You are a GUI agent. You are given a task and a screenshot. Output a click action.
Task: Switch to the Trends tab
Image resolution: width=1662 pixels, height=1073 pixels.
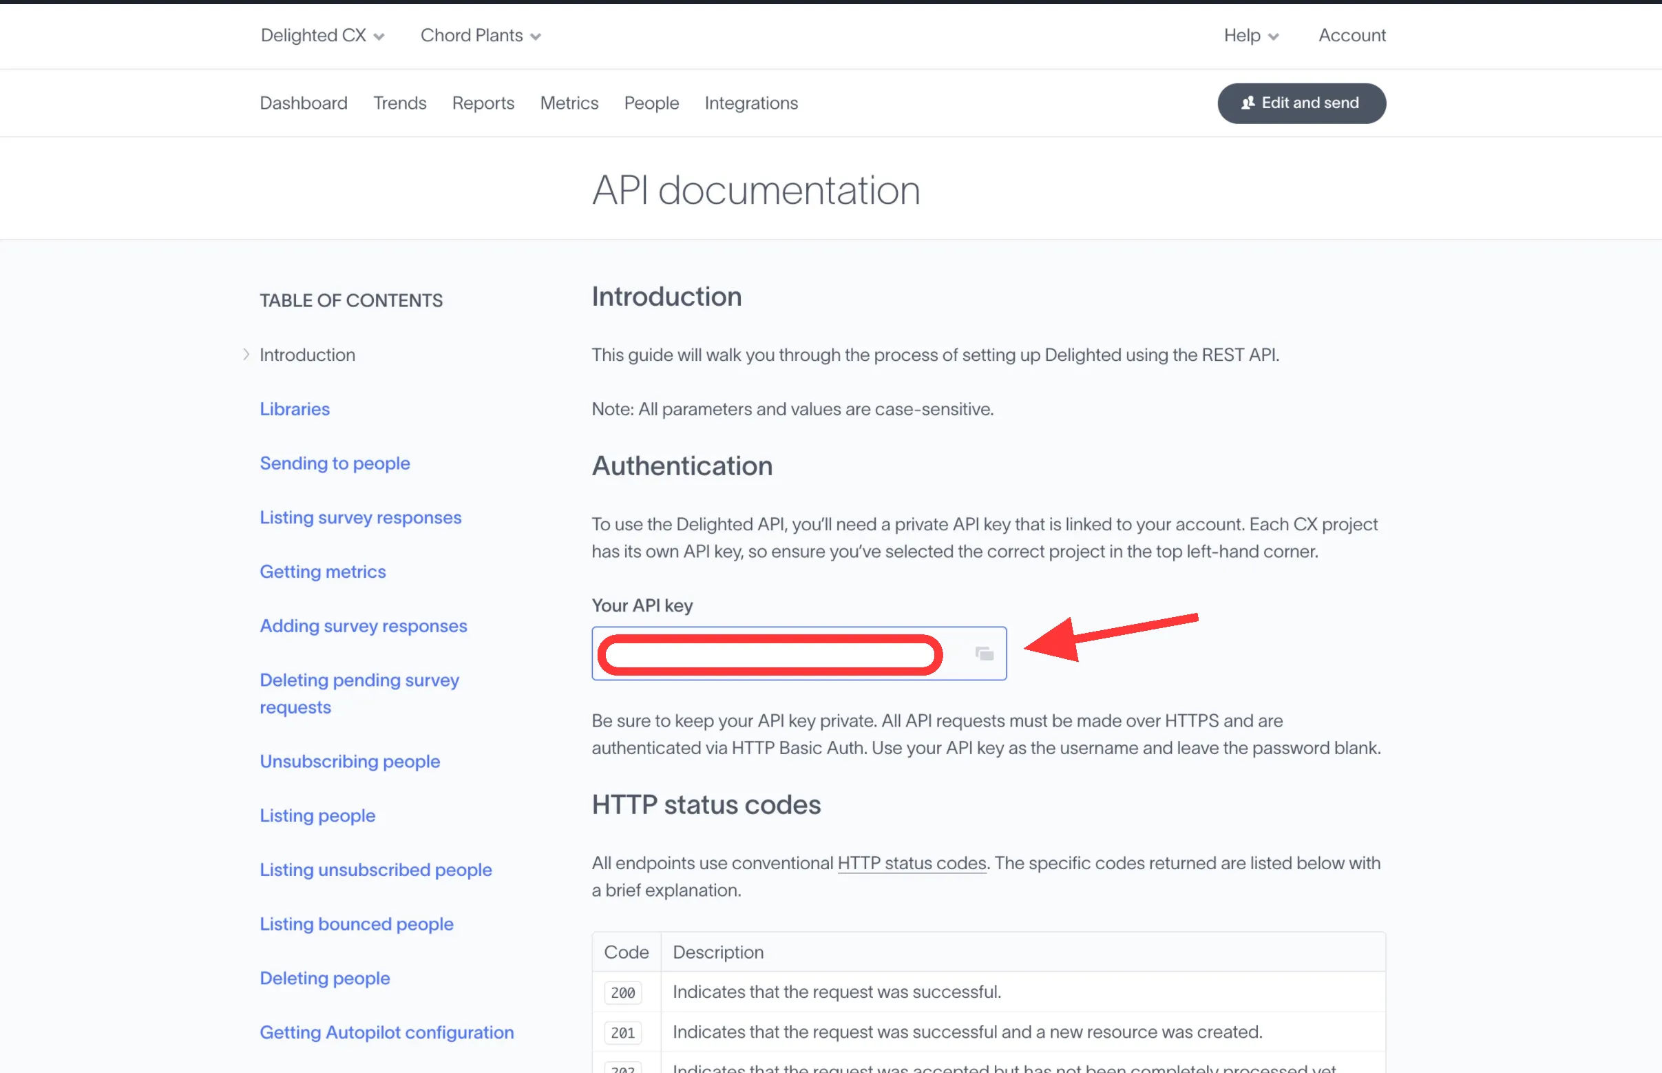(x=400, y=103)
